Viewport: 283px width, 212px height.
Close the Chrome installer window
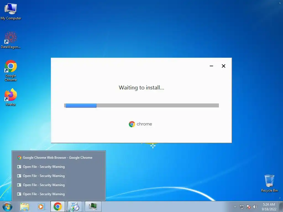pos(223,66)
